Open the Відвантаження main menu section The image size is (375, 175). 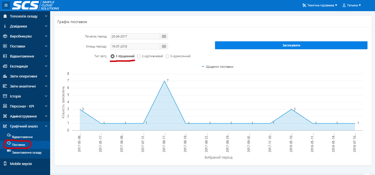pyautogui.click(x=25, y=56)
